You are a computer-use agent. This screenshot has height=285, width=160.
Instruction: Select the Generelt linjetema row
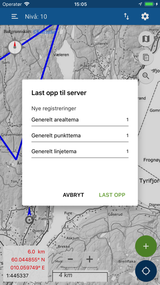(80, 152)
